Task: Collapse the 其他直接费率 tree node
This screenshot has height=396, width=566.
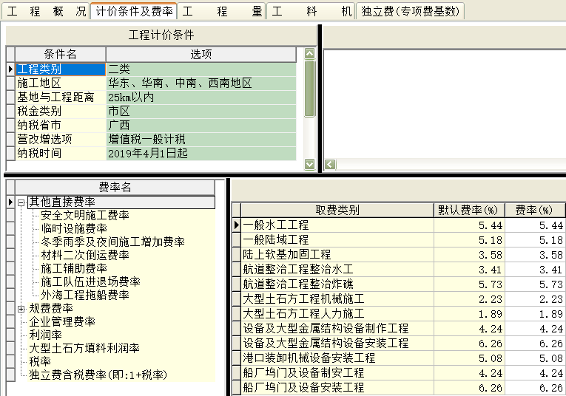Action: (x=21, y=202)
